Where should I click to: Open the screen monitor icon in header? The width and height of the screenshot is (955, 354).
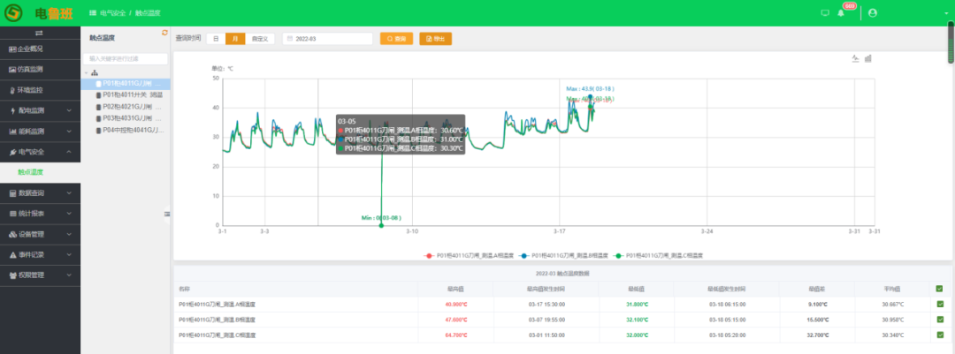click(825, 13)
